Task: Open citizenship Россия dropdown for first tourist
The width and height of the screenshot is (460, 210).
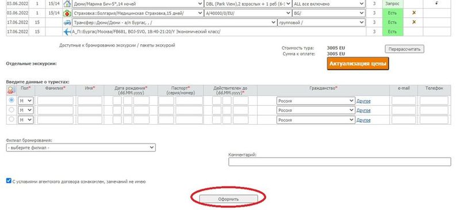Action: 316,101
